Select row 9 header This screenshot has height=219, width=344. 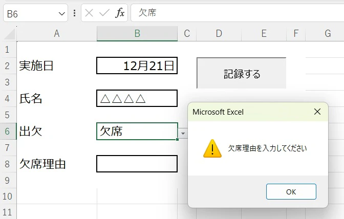pyautogui.click(x=7, y=180)
